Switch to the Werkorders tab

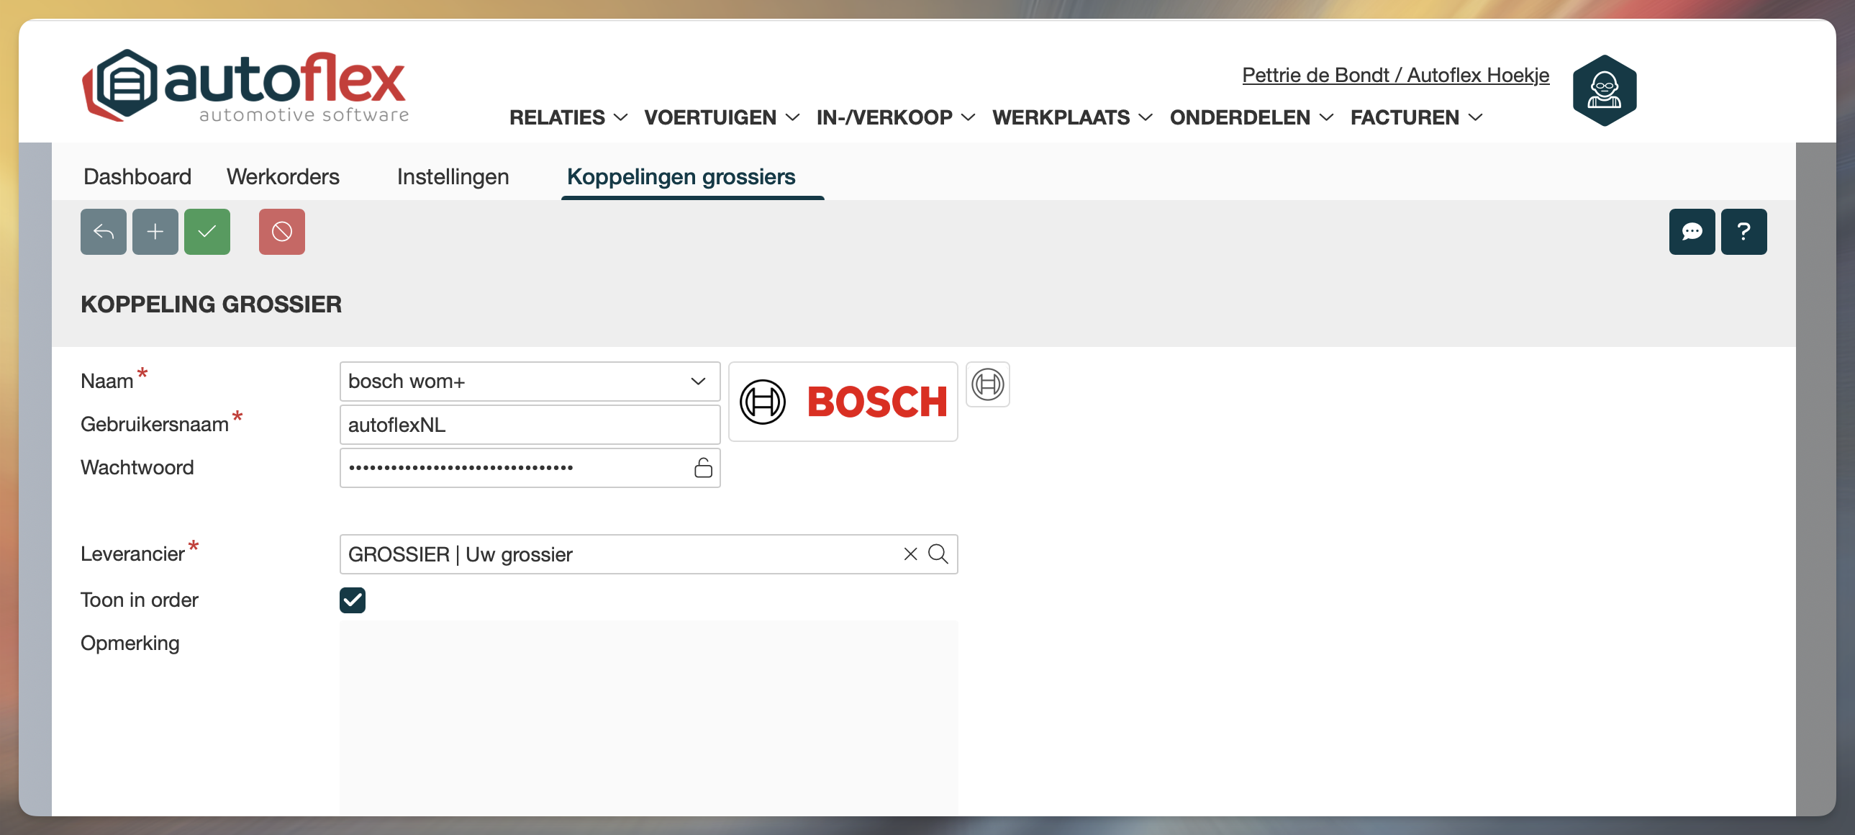[x=282, y=176]
